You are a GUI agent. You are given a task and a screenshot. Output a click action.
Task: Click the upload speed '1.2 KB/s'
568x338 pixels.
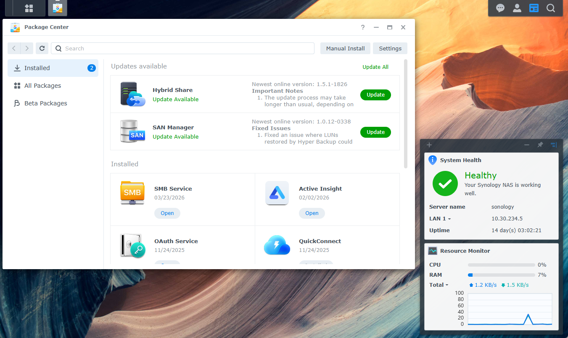click(486, 285)
